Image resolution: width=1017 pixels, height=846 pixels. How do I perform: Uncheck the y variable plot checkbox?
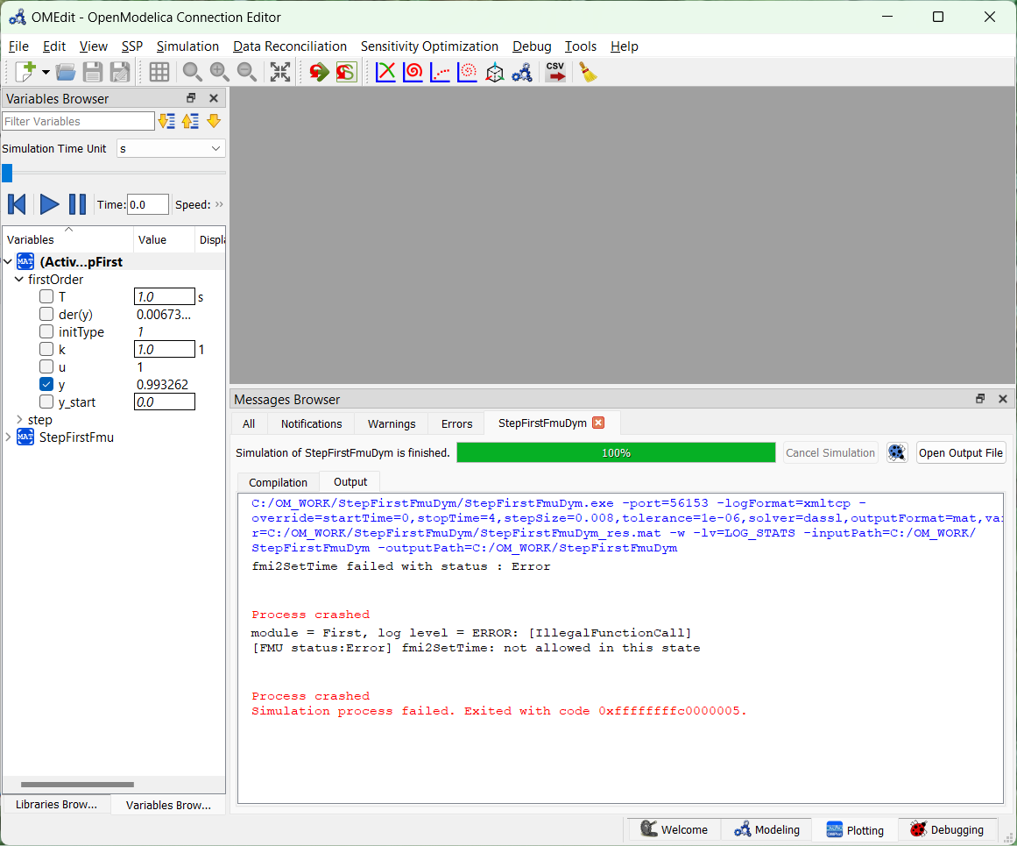(46, 384)
